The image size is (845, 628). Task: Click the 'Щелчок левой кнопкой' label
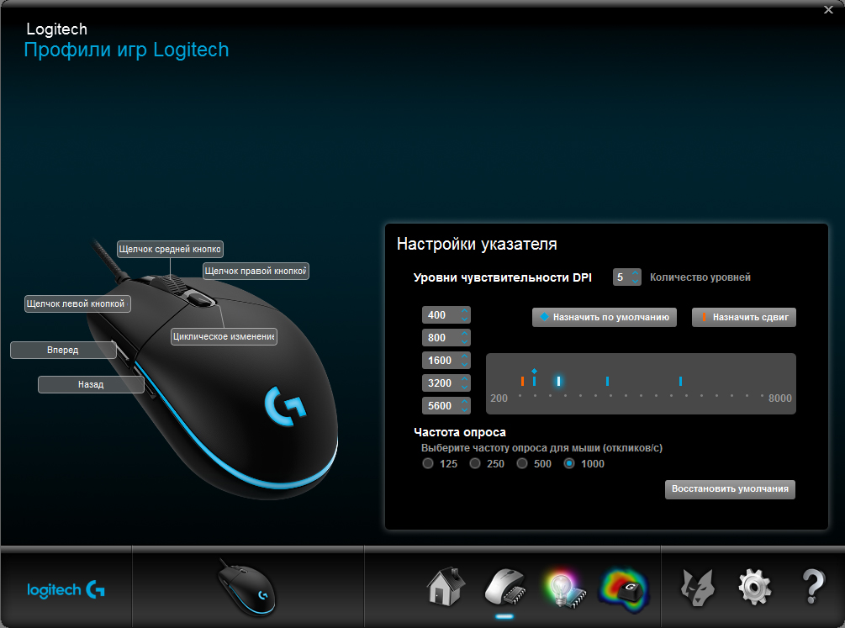coord(77,303)
